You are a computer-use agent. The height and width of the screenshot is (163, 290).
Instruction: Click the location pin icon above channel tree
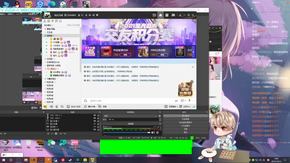click(x=53, y=21)
